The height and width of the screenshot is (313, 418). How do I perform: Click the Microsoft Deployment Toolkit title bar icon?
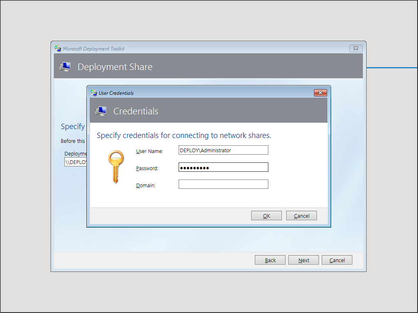[58, 48]
